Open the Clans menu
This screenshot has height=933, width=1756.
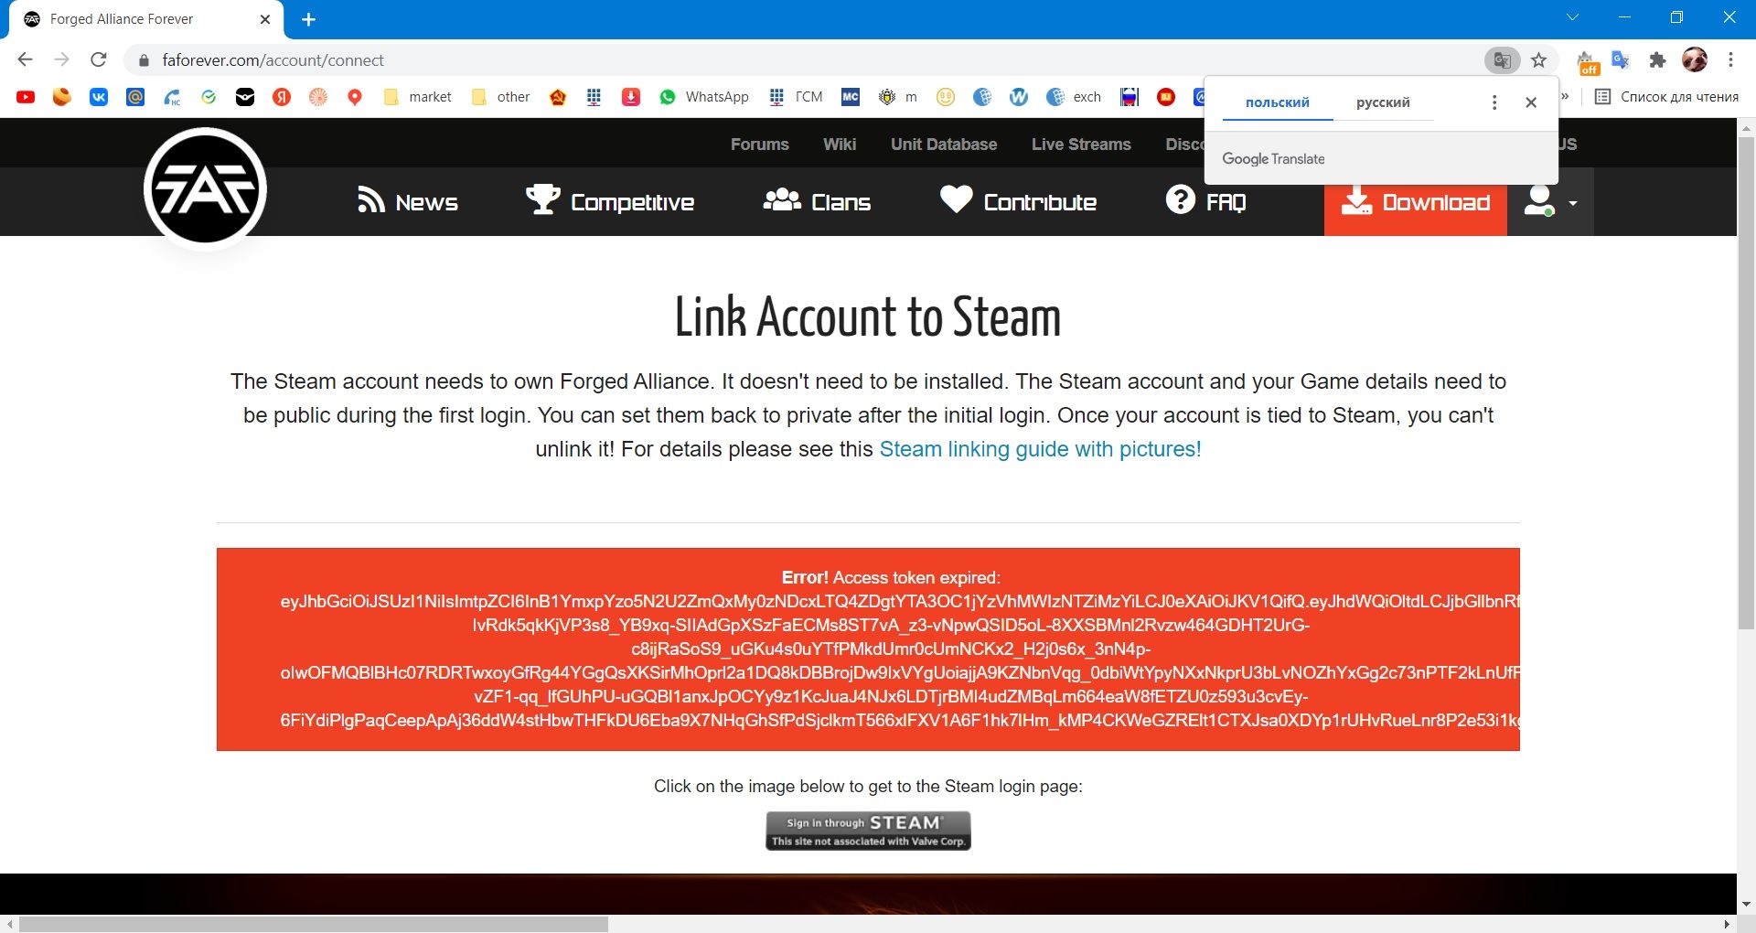pyautogui.click(x=817, y=202)
